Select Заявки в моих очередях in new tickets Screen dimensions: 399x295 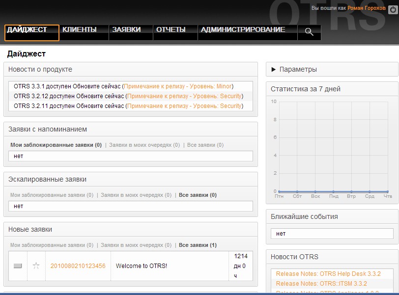[136, 245]
